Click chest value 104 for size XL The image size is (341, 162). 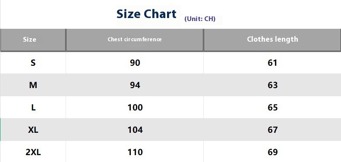point(135,130)
